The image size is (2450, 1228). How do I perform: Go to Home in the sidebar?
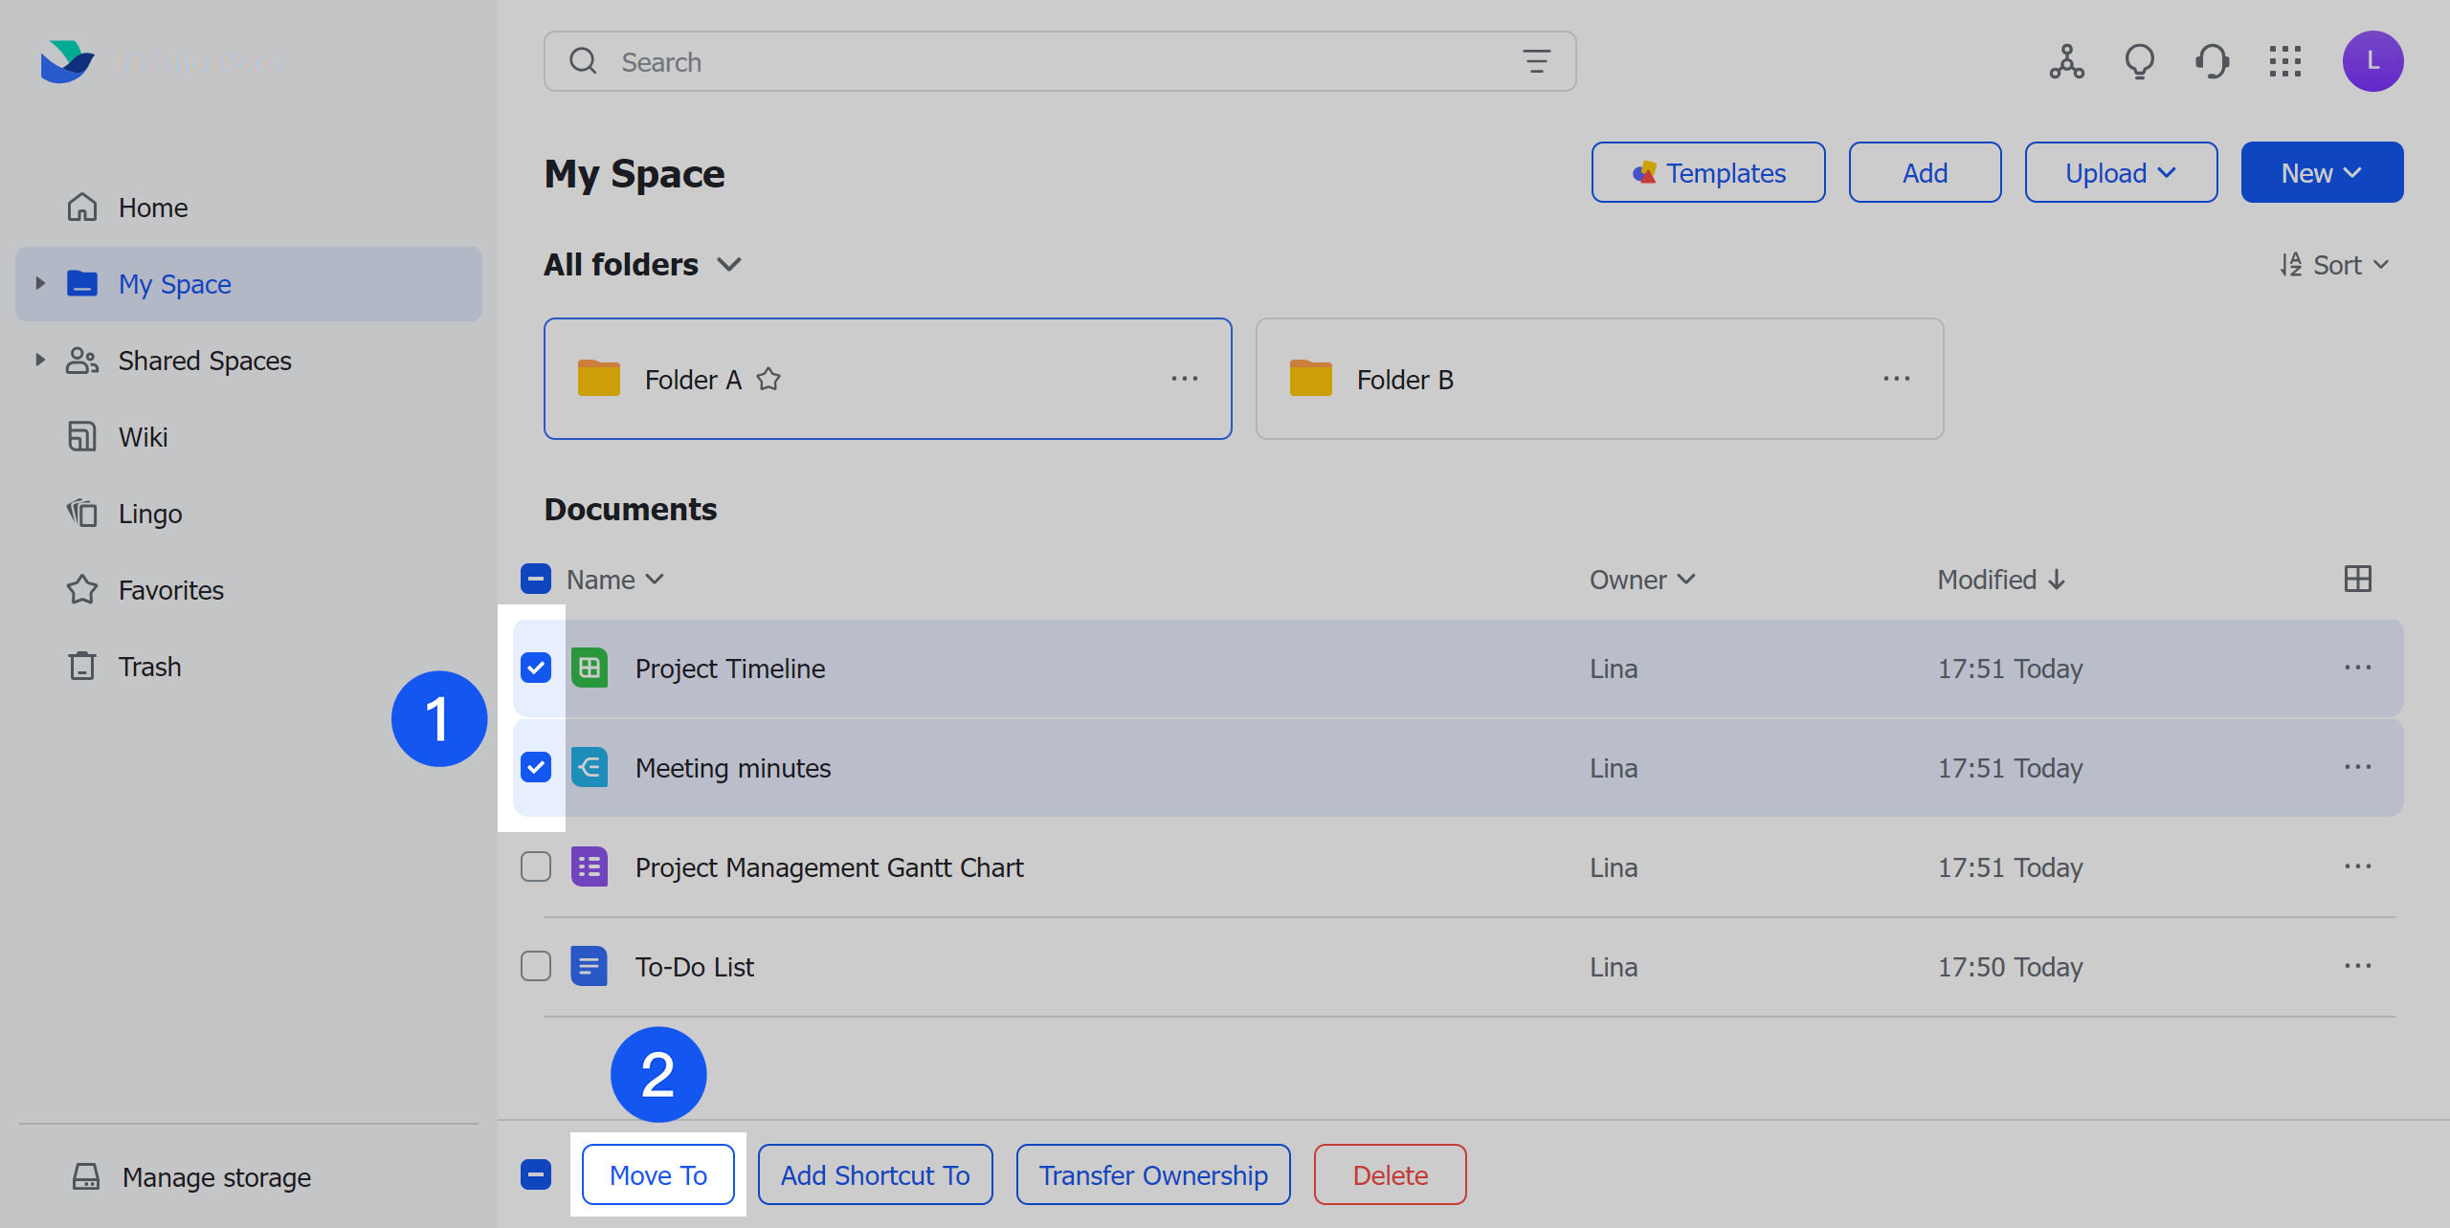(152, 207)
